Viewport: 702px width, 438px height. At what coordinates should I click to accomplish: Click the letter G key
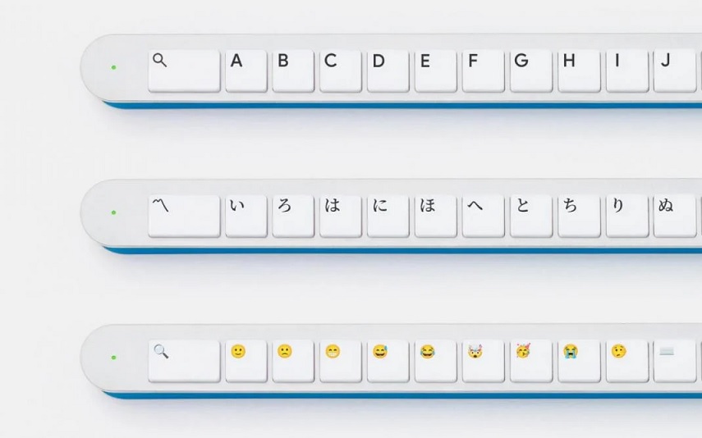point(531,71)
